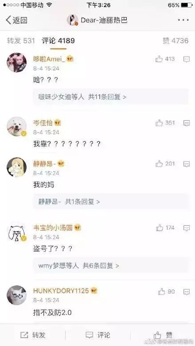
Task: Select the 评论 4189 tab
Action: click(x=58, y=41)
